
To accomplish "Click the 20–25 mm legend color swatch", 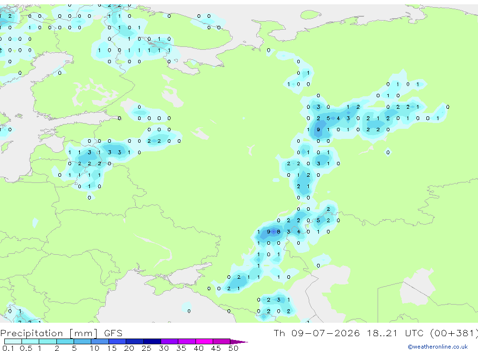I will pyautogui.click(x=135, y=341).
